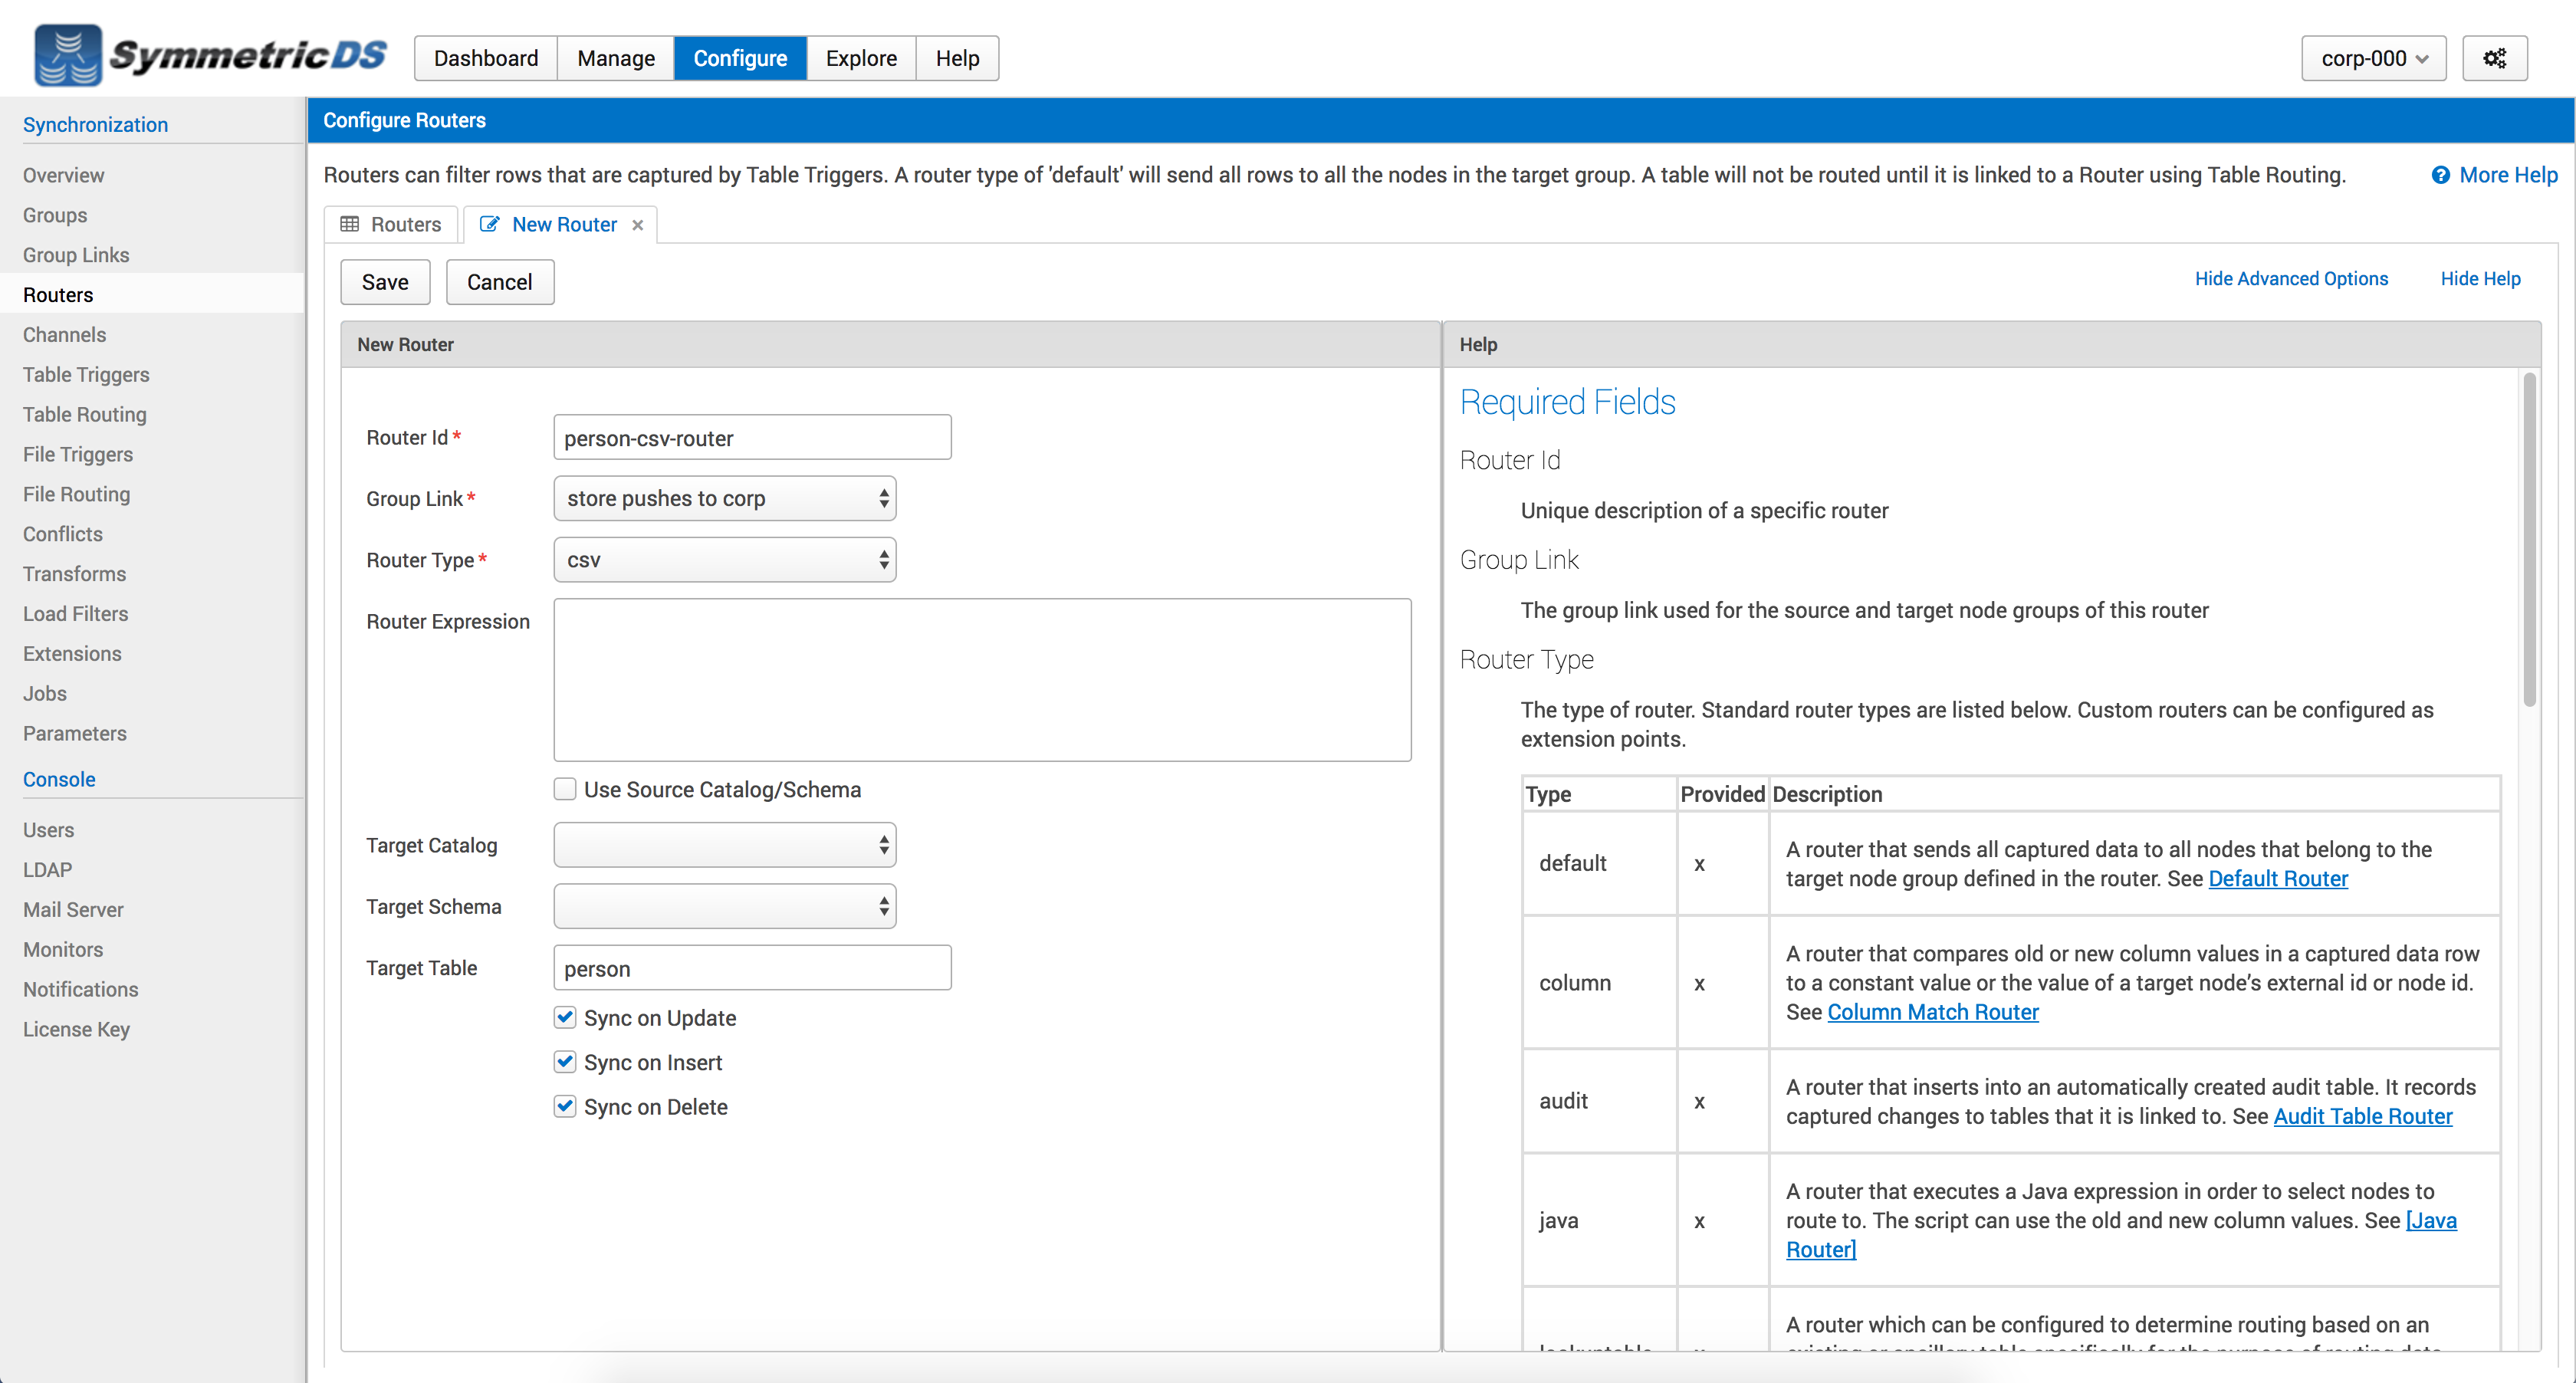The image size is (2576, 1383).
Task: Open the Manage tab
Action: (x=616, y=58)
